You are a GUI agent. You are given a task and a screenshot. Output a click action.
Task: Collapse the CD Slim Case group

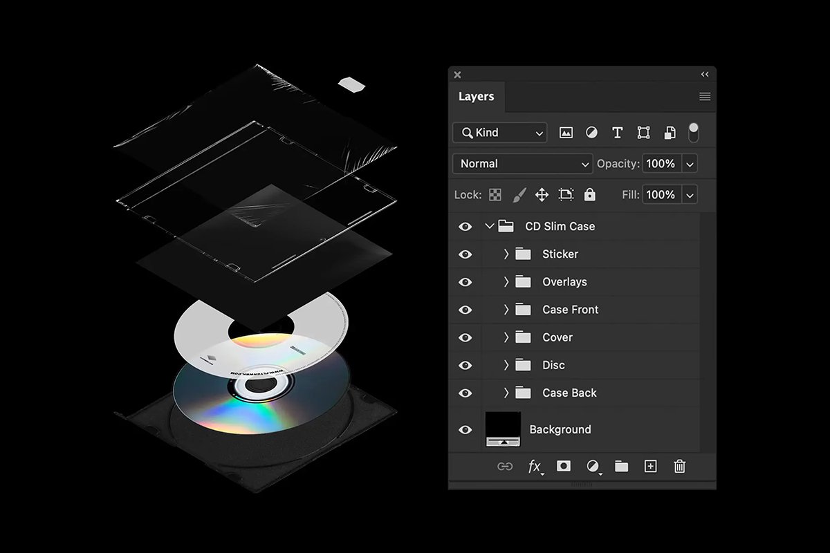[490, 226]
